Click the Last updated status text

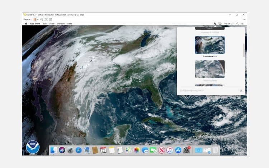coord(192,91)
